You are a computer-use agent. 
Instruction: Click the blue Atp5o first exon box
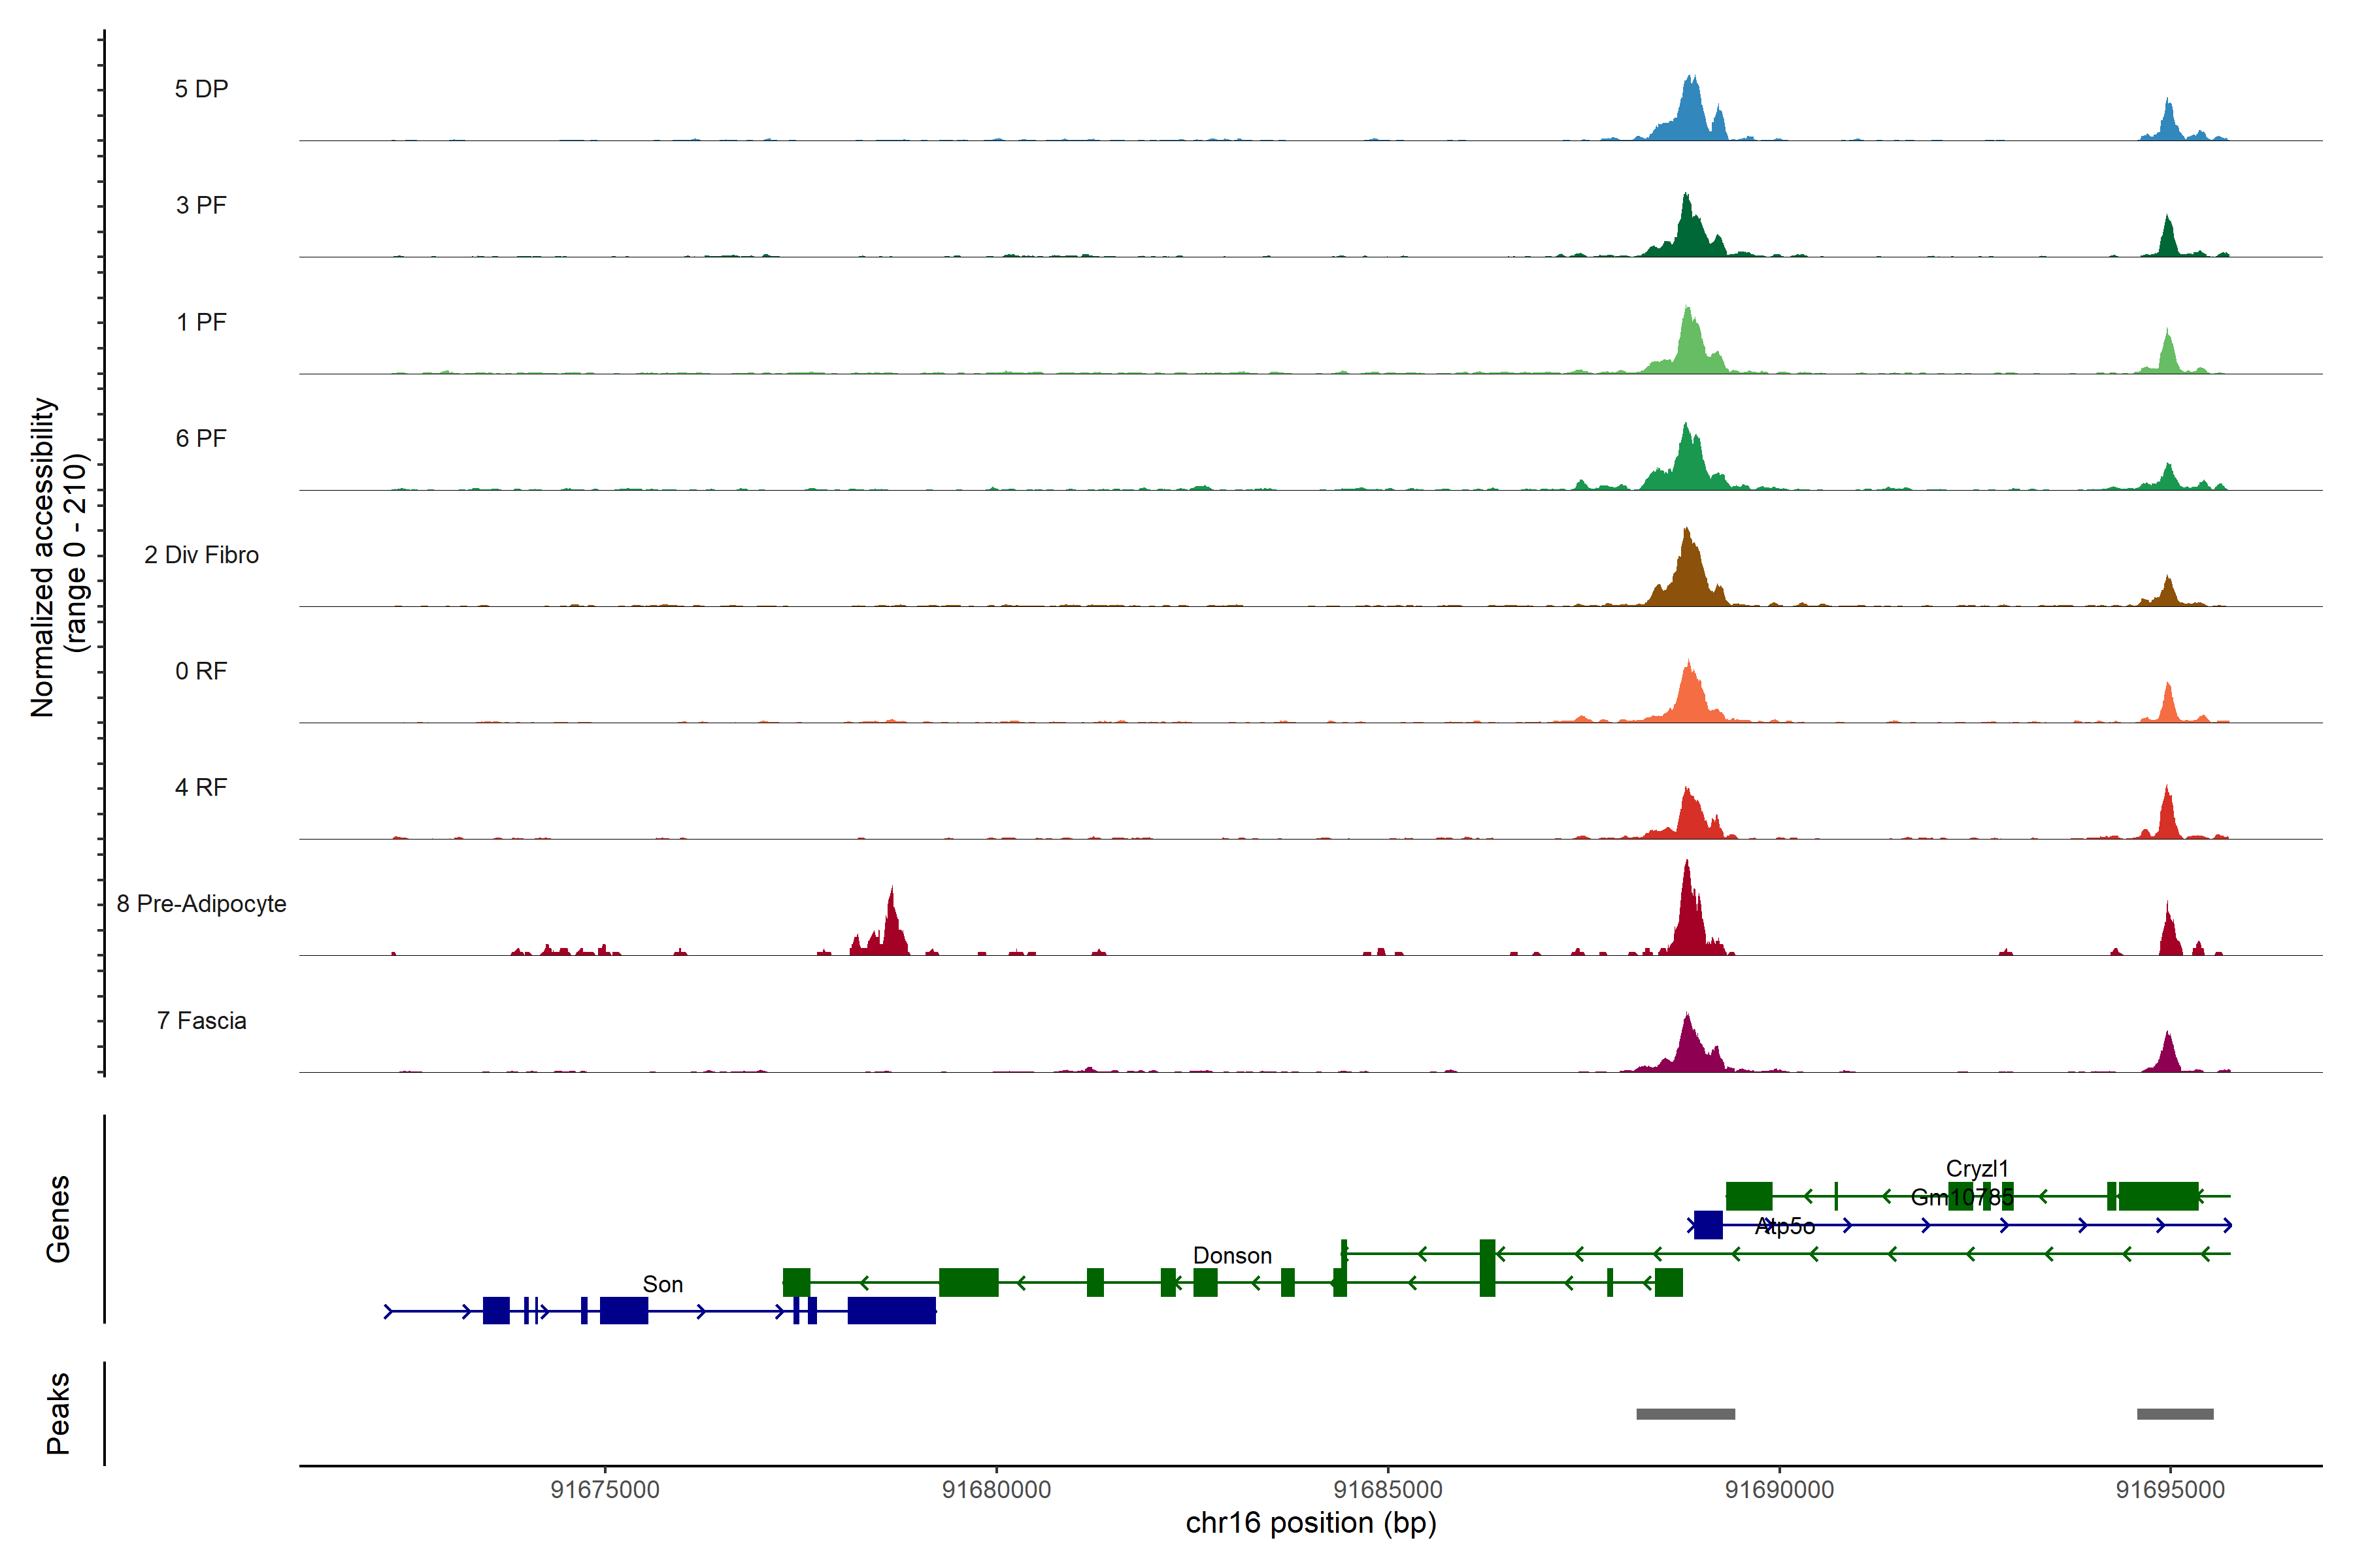[1708, 1225]
